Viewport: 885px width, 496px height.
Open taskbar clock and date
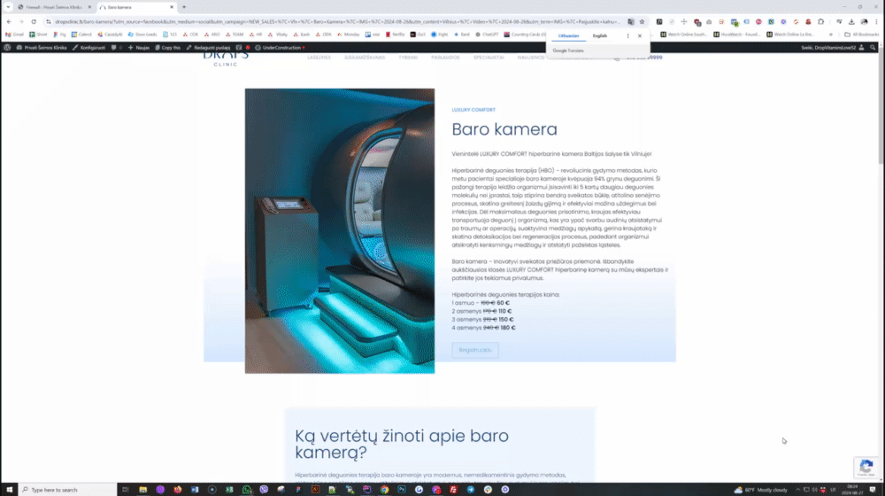[852, 489]
